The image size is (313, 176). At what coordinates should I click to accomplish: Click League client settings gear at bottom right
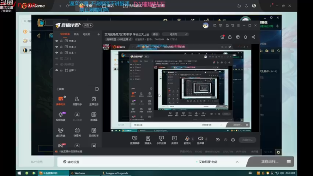tap(278, 152)
